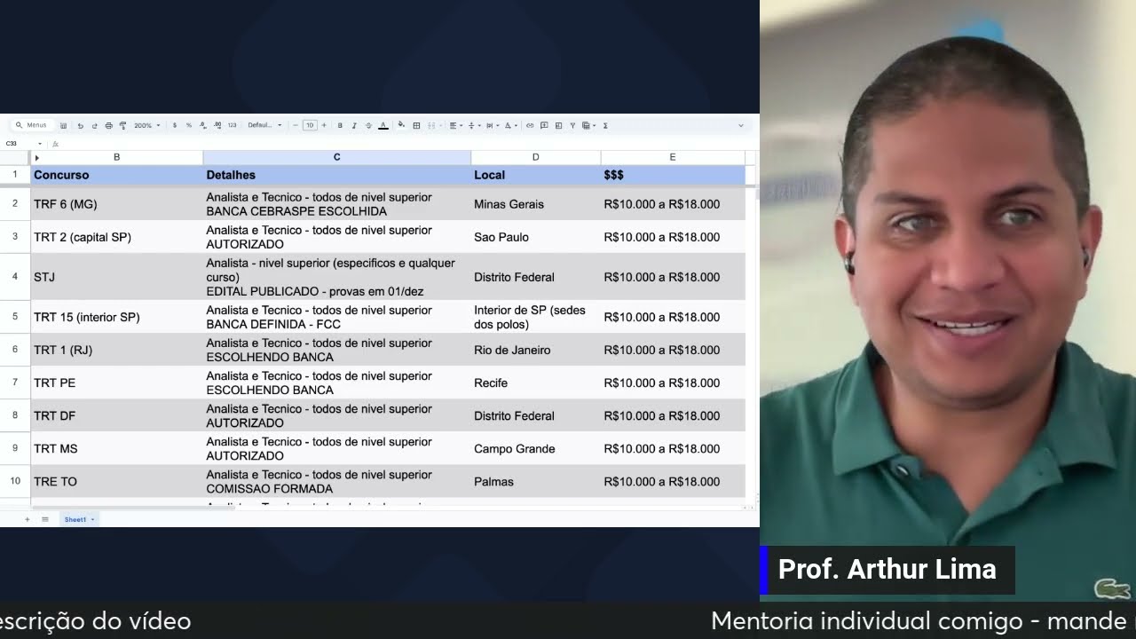The height and width of the screenshot is (639, 1136).
Task: Select column C header
Action: pos(336,157)
